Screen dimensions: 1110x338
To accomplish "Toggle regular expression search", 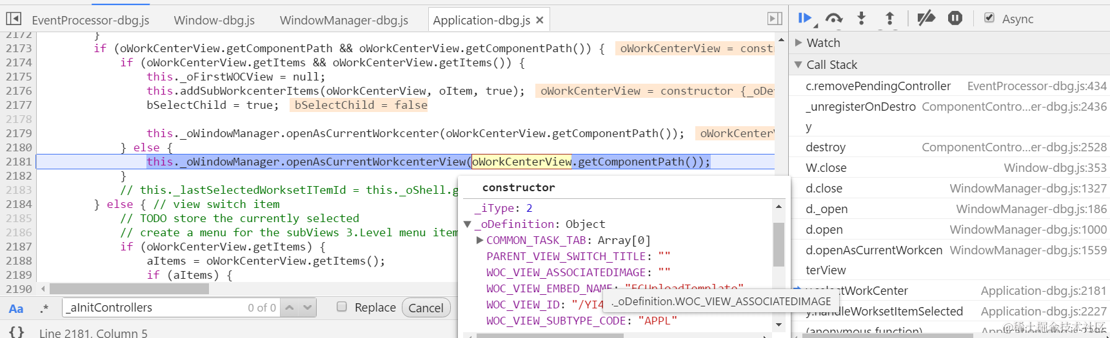I will pos(44,308).
